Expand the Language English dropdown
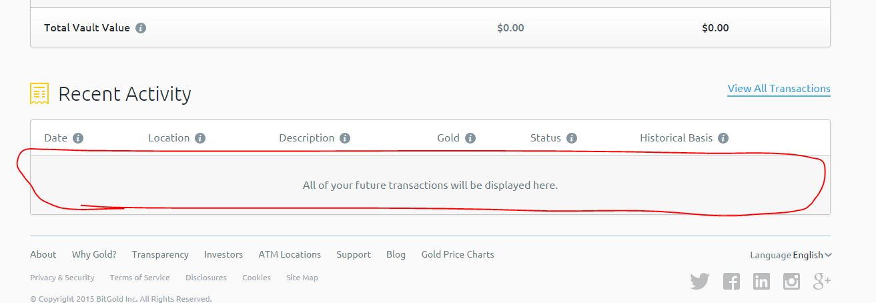 pyautogui.click(x=812, y=255)
